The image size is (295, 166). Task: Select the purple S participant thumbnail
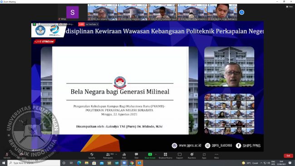tap(73, 12)
